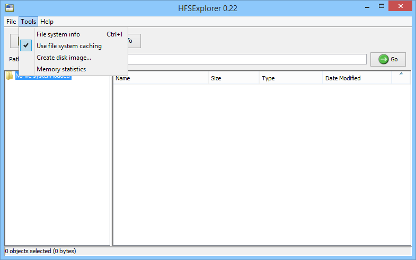
Task: Close the HFSExplorer window
Action: (400, 6)
